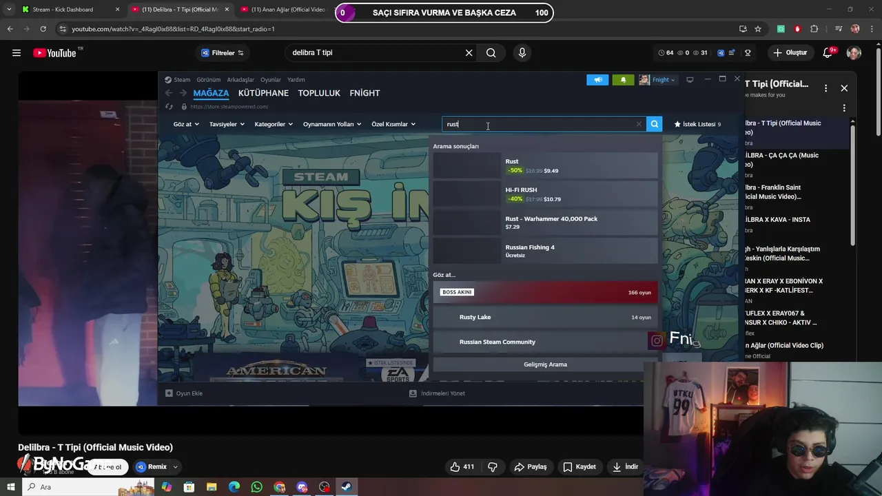Screen dimensions: 882x496
Task: Open İstek Listesi wishlist button
Action: click(x=697, y=124)
